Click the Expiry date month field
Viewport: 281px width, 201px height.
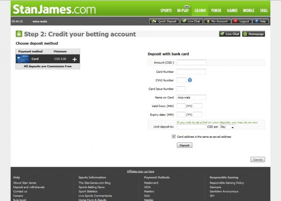(181, 115)
